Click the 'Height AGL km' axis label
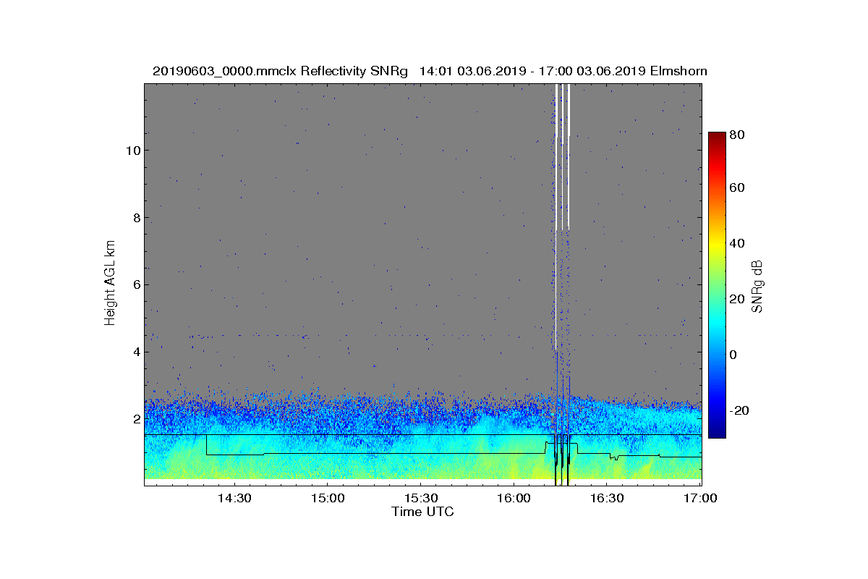This screenshot has width=868, height=579. coord(110,283)
